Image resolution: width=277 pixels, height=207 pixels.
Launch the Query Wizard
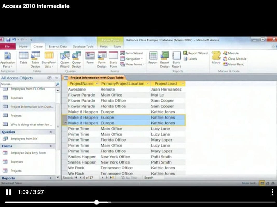(x=65, y=60)
